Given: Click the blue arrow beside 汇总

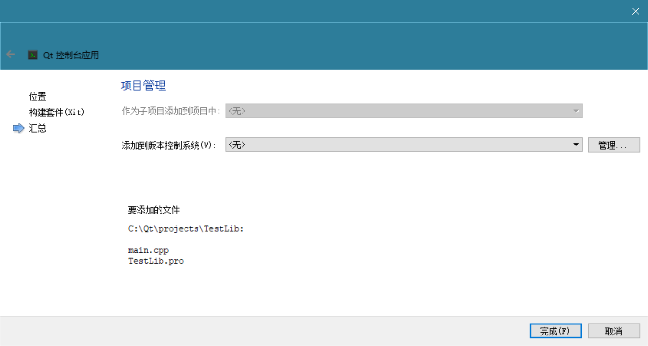Looking at the screenshot, I should 19,128.
